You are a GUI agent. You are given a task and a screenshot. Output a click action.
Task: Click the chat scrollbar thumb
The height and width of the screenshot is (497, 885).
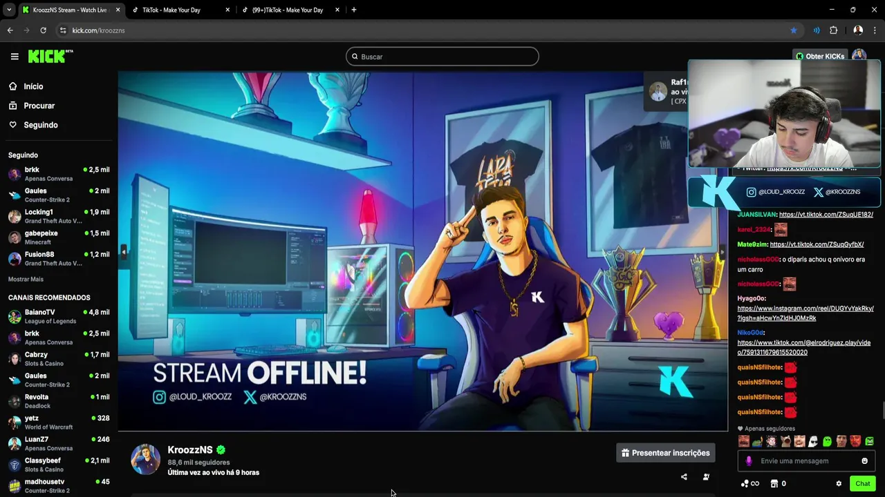tap(883, 411)
